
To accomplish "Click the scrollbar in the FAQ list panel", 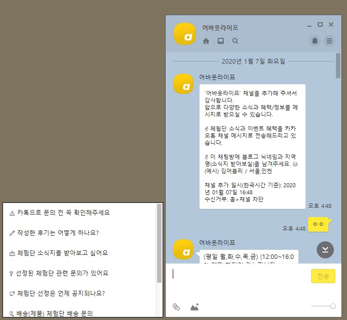I will click(159, 243).
